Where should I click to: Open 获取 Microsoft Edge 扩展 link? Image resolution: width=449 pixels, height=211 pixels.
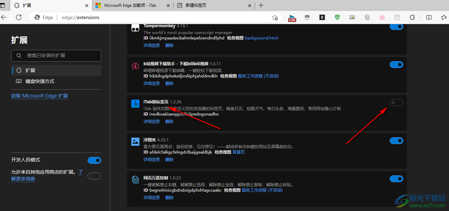pyautogui.click(x=40, y=96)
